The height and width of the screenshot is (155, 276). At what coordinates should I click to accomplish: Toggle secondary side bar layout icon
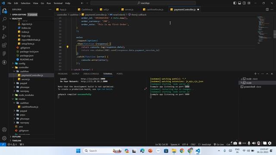(x=245, y=3)
